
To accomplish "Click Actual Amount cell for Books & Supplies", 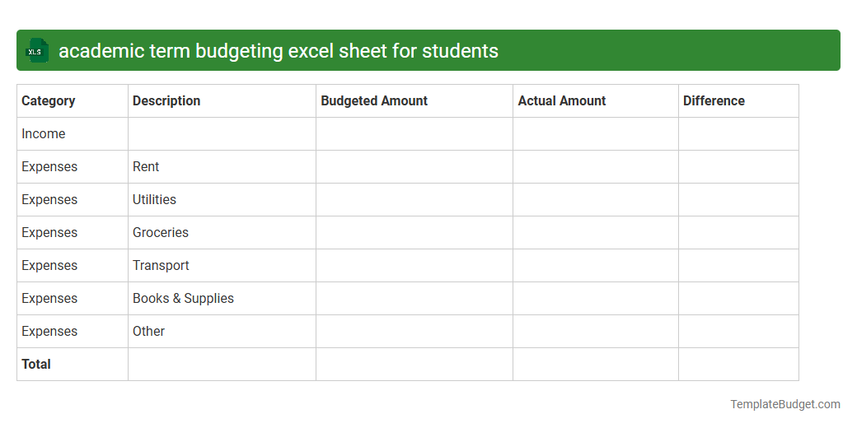I will [x=596, y=299].
